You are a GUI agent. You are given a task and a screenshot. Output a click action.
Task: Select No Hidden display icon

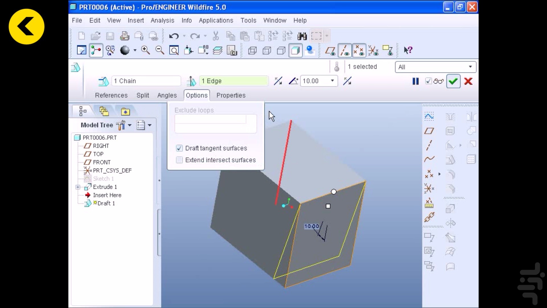tap(281, 51)
